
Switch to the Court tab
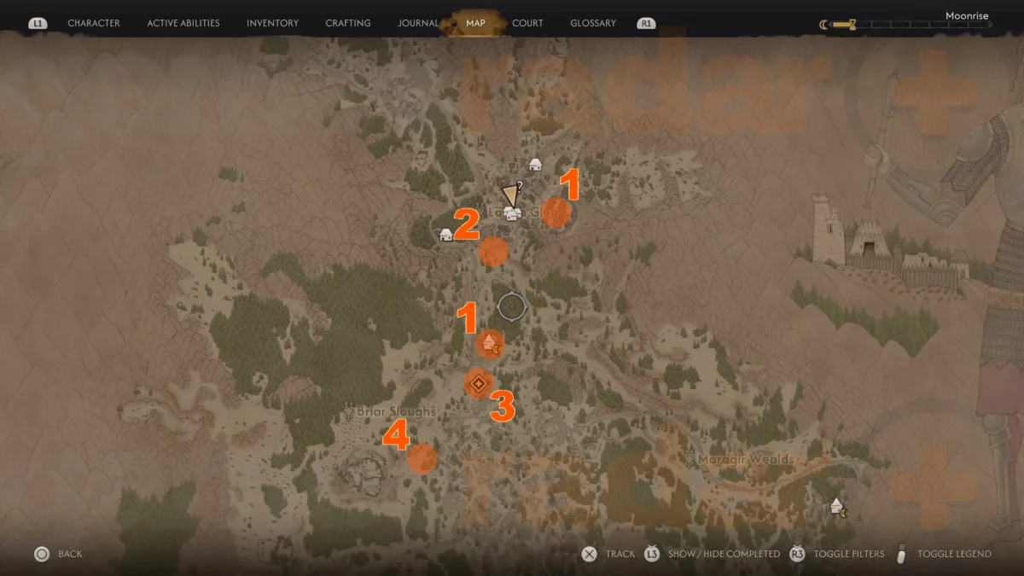(527, 23)
